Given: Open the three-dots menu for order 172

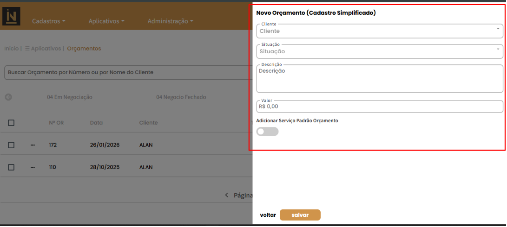Looking at the screenshot, I should (x=33, y=145).
